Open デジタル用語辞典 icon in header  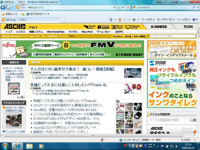click(x=103, y=27)
